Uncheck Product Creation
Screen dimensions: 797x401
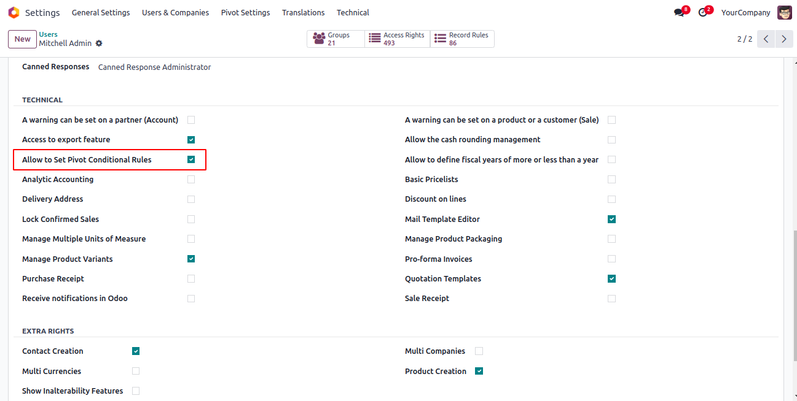[x=479, y=371]
